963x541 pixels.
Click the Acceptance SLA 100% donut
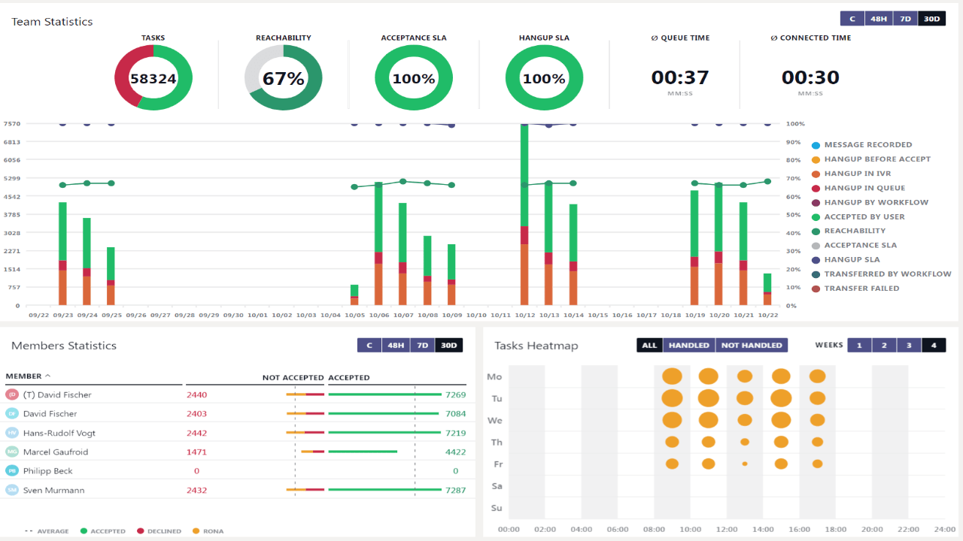(414, 78)
